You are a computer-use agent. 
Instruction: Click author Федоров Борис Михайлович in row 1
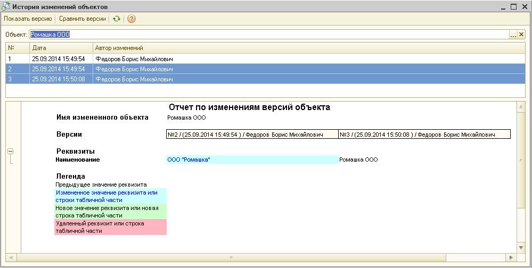tap(134, 59)
